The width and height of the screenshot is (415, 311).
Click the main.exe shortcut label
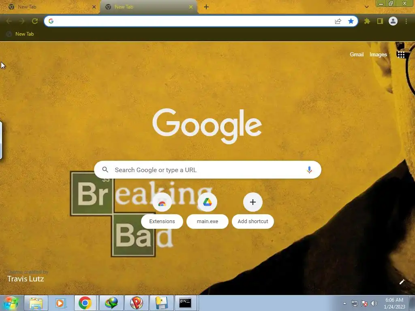click(x=207, y=222)
